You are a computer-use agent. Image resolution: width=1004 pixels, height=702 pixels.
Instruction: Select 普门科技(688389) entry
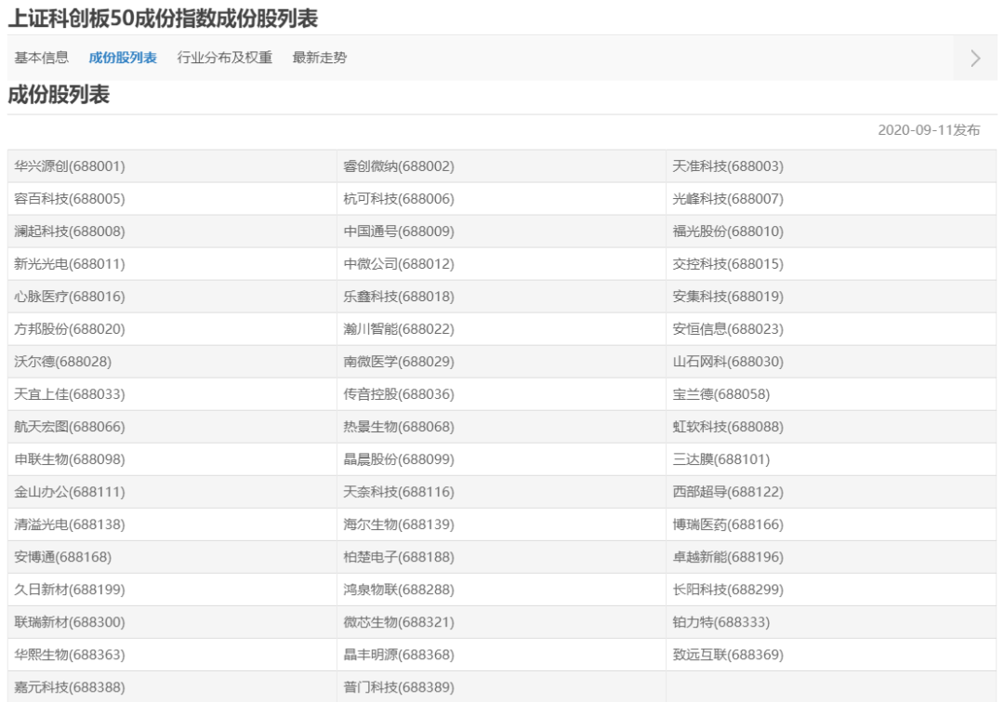point(399,688)
